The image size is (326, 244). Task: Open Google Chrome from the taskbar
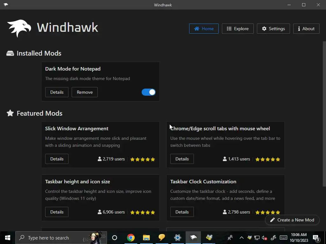[x=131, y=238]
